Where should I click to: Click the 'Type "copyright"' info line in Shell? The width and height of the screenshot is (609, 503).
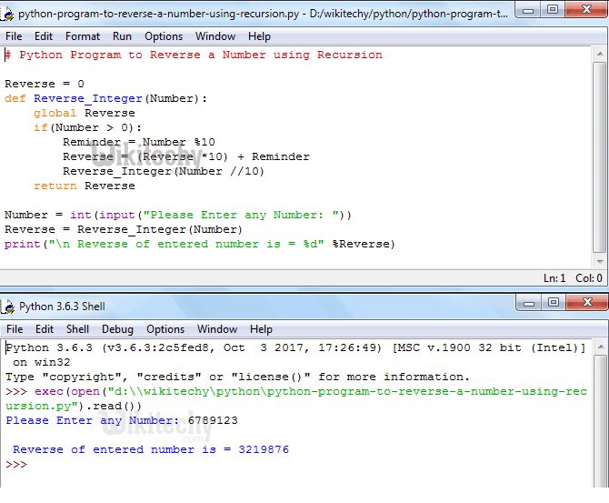coord(237,377)
